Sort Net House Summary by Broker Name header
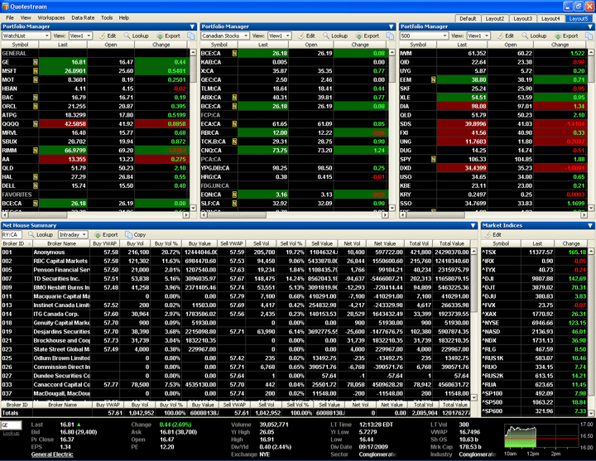The image size is (596, 461). 61,243
